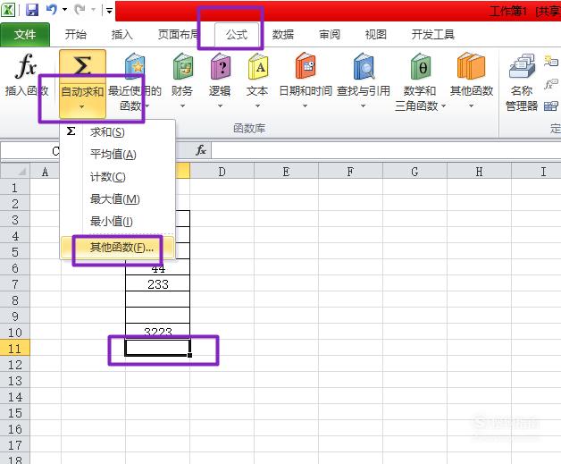Switch to the Formulas (公式) tab
The image size is (561, 464).
237,35
